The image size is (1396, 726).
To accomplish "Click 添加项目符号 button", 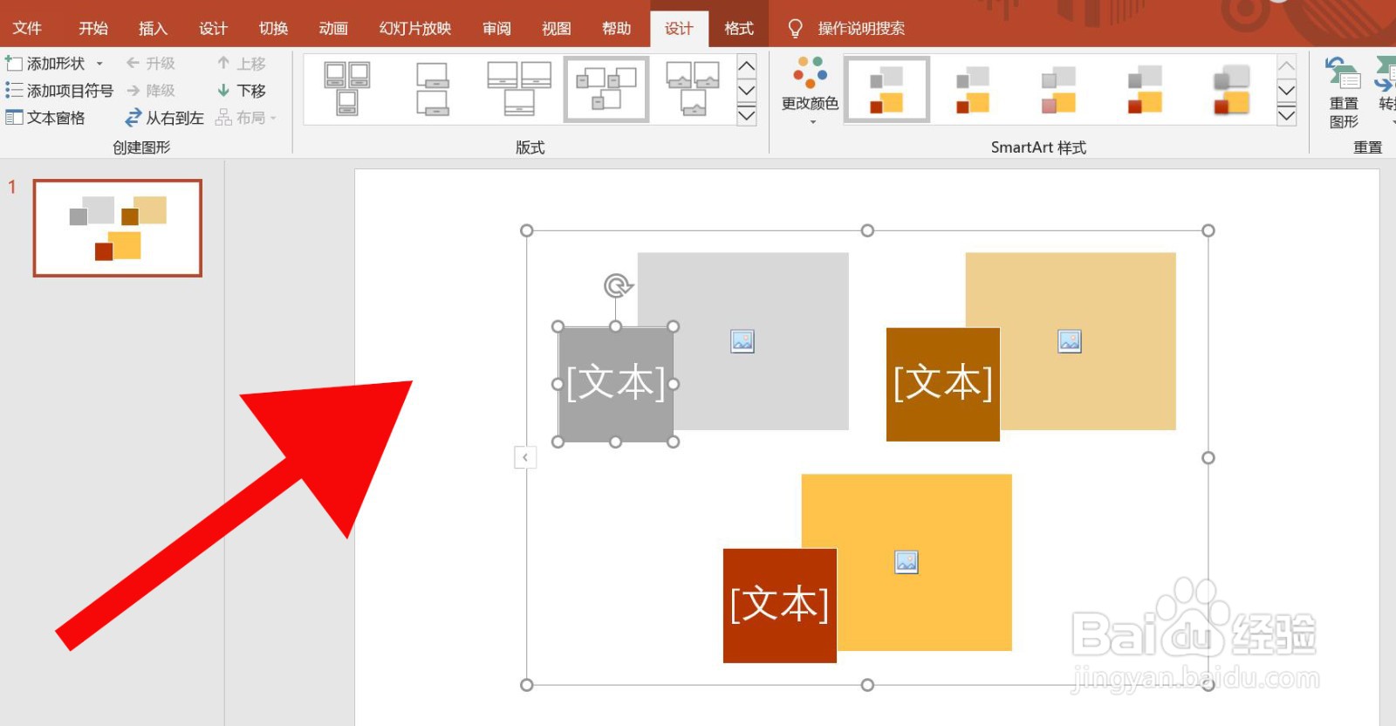I will click(x=59, y=91).
